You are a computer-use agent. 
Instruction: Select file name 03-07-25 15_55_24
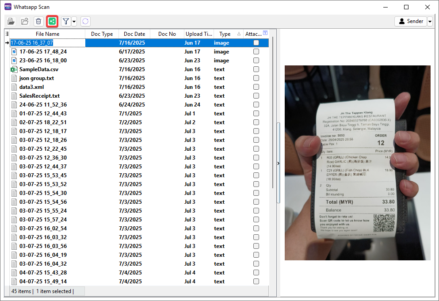coord(43,211)
